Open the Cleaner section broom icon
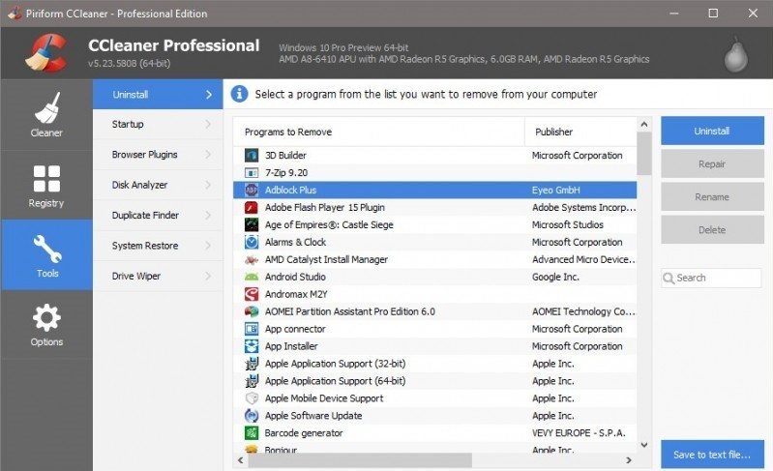This screenshot has height=471, width=773. [x=46, y=107]
